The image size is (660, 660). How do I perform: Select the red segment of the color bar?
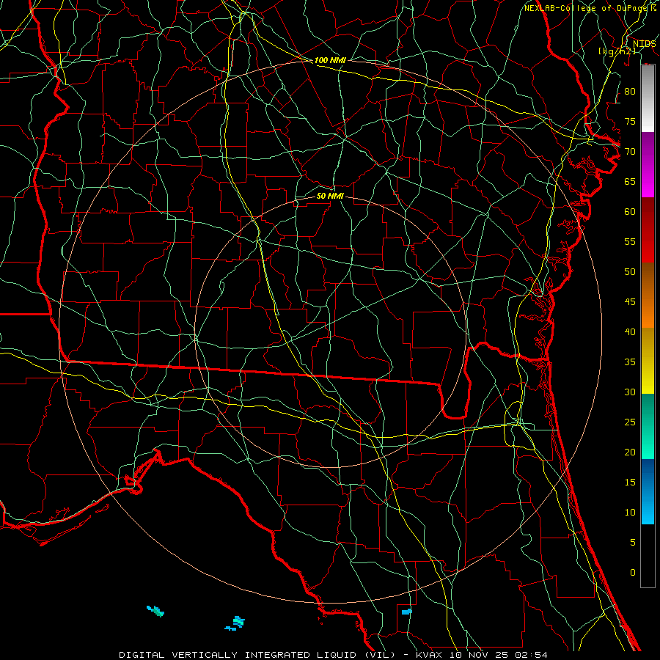point(648,230)
